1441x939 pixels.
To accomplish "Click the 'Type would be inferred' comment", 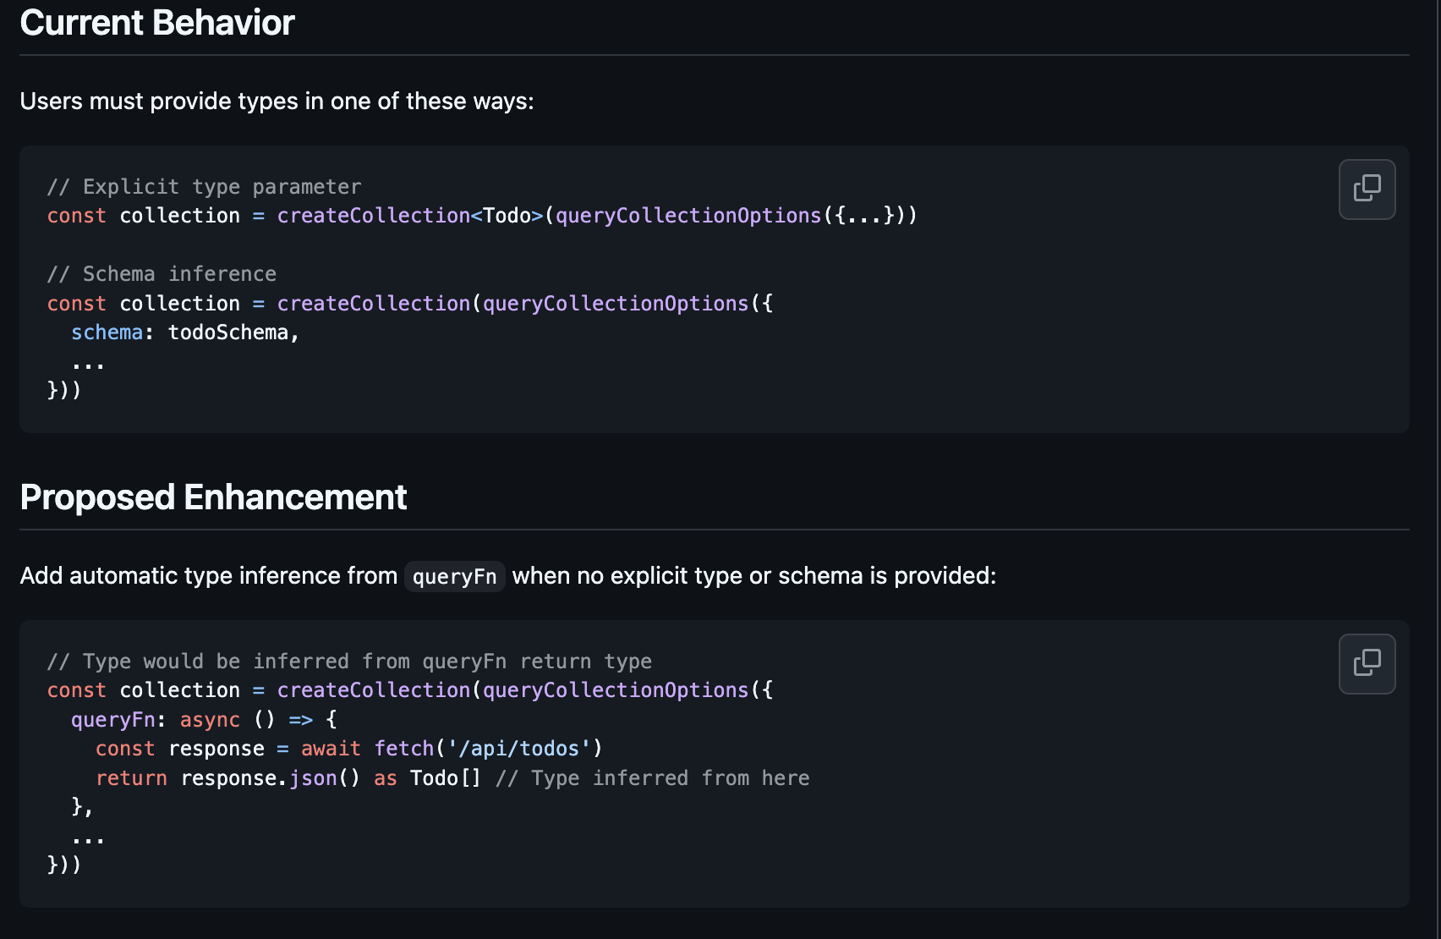I will (x=349, y=662).
